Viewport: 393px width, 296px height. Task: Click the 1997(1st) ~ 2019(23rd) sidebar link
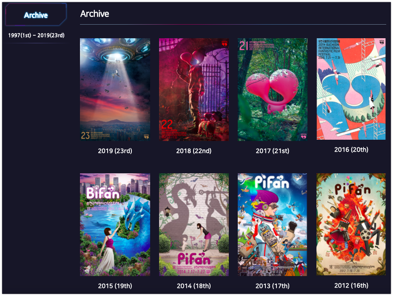36,35
